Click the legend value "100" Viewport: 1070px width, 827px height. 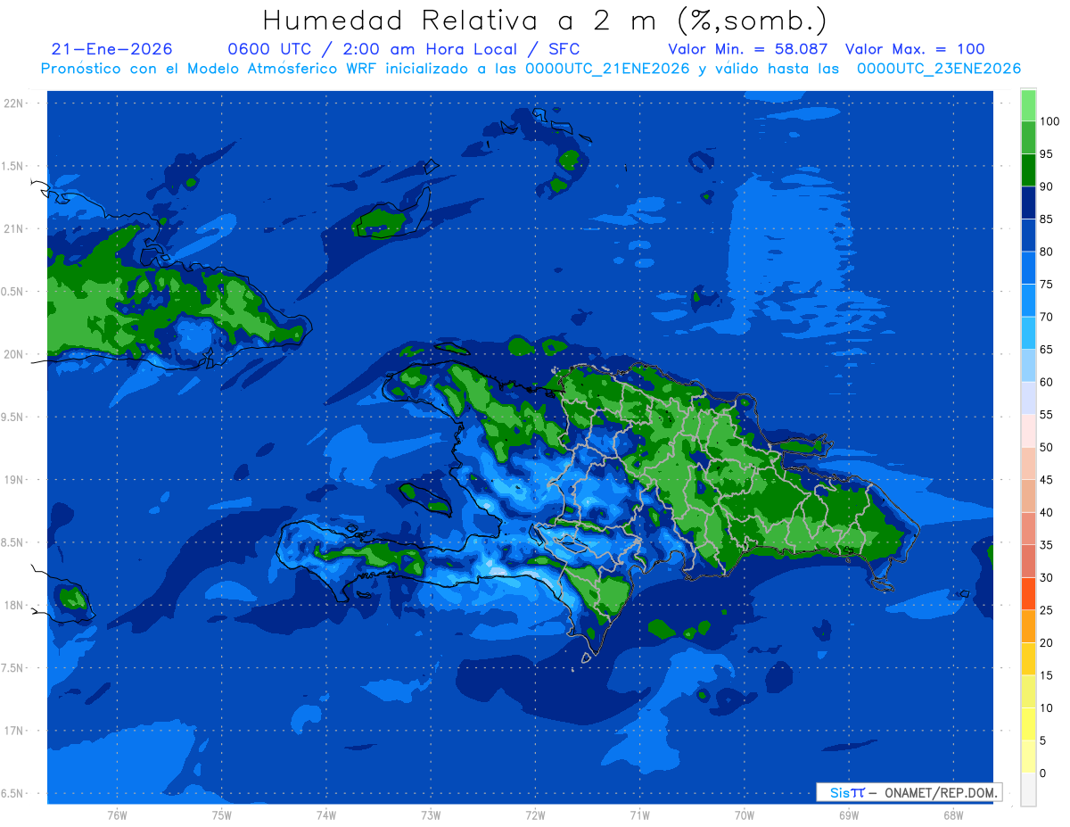click(x=1049, y=121)
